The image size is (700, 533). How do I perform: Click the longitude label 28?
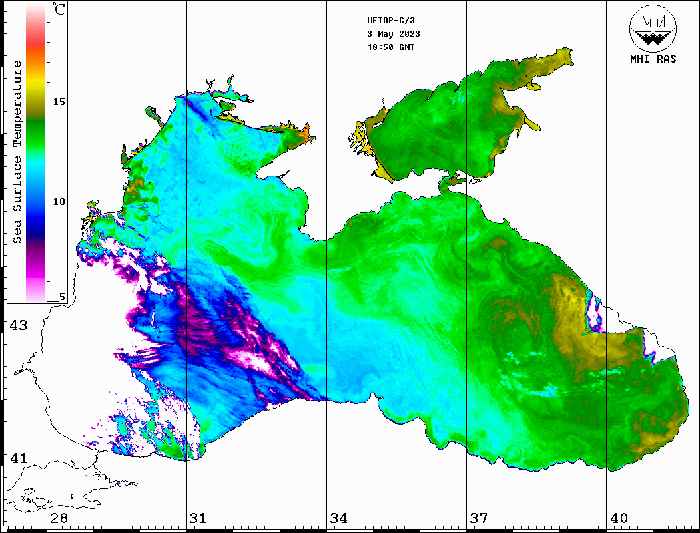pyautogui.click(x=59, y=518)
